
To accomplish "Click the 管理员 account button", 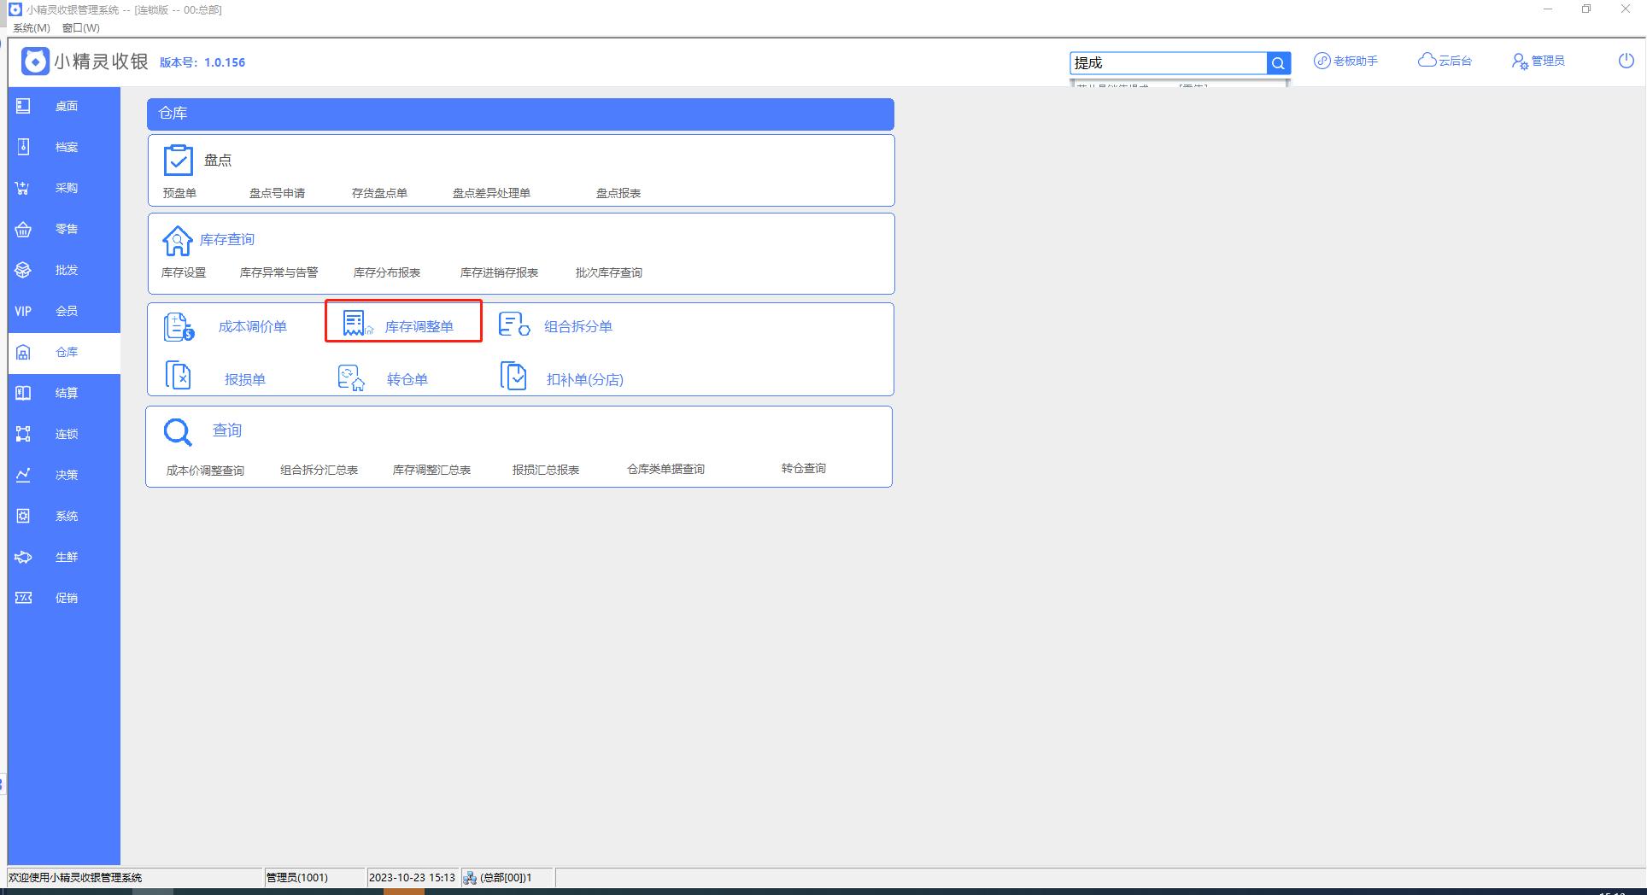I will [1538, 61].
